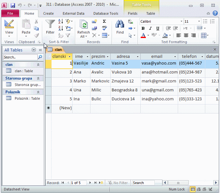220x193 pixels.
Task: Open the File backstage button
Action: pos(10,13)
